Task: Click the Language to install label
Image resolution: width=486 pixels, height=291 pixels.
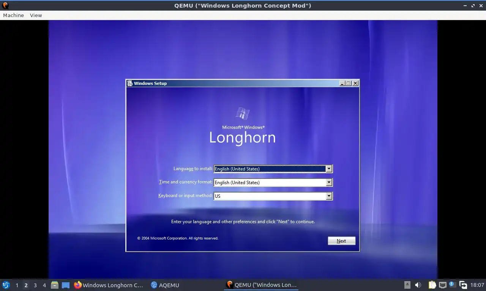Action: coord(193,169)
